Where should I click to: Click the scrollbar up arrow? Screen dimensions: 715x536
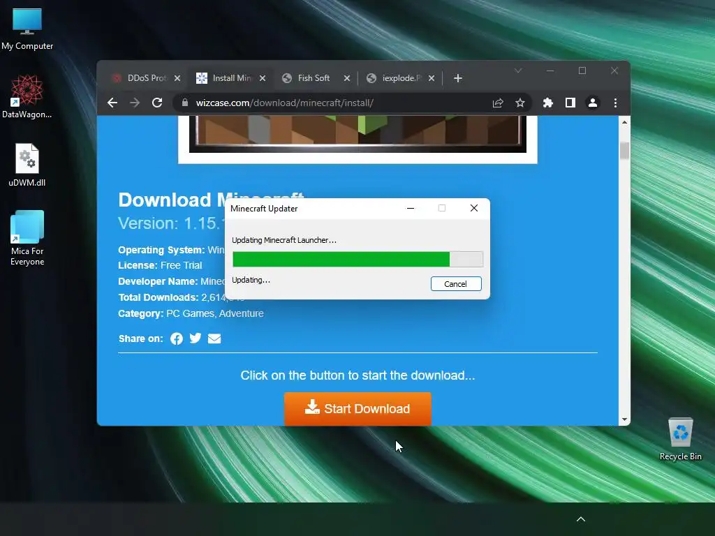tap(624, 122)
